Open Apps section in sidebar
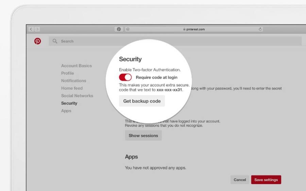 tap(66, 111)
